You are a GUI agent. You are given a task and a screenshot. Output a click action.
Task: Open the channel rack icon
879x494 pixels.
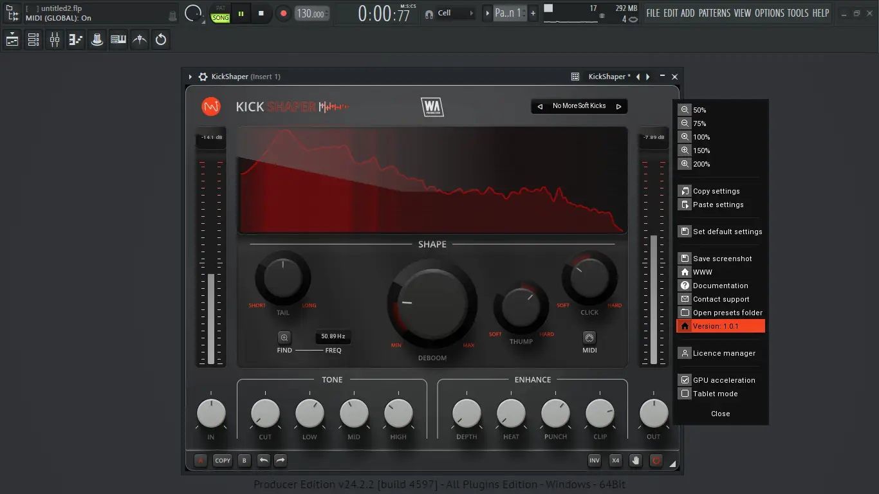click(33, 40)
